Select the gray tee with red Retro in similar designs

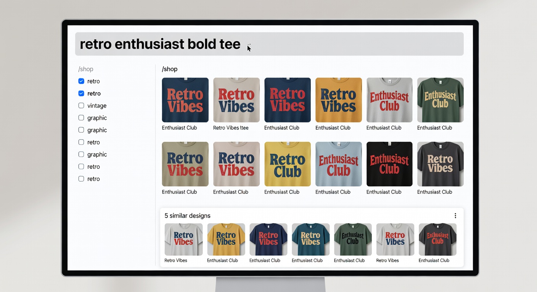click(x=395, y=240)
